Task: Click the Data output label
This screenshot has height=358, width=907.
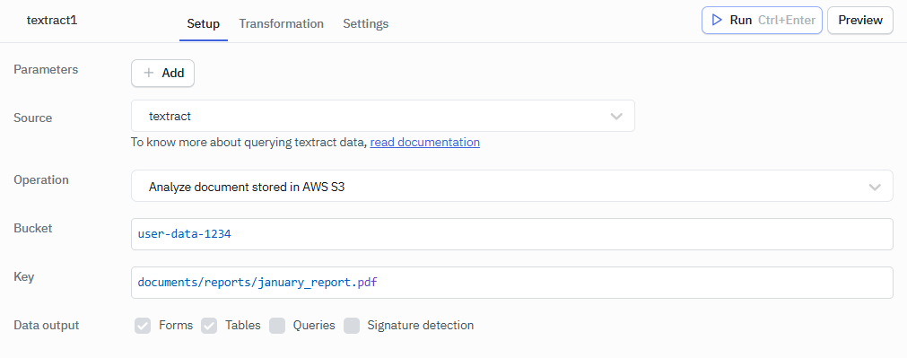Action: tap(47, 325)
